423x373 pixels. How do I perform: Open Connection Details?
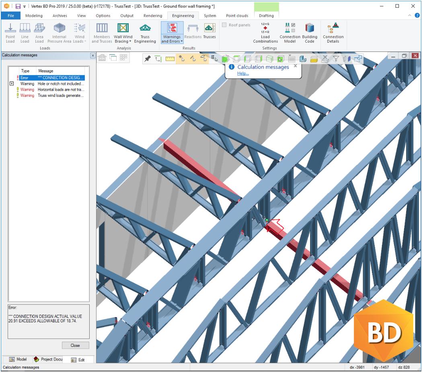(x=333, y=33)
